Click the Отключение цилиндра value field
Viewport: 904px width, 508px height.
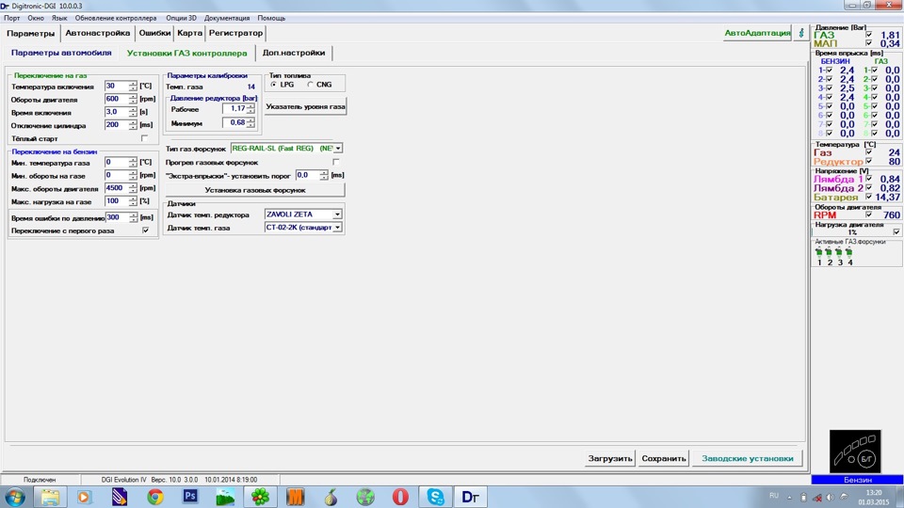point(117,125)
